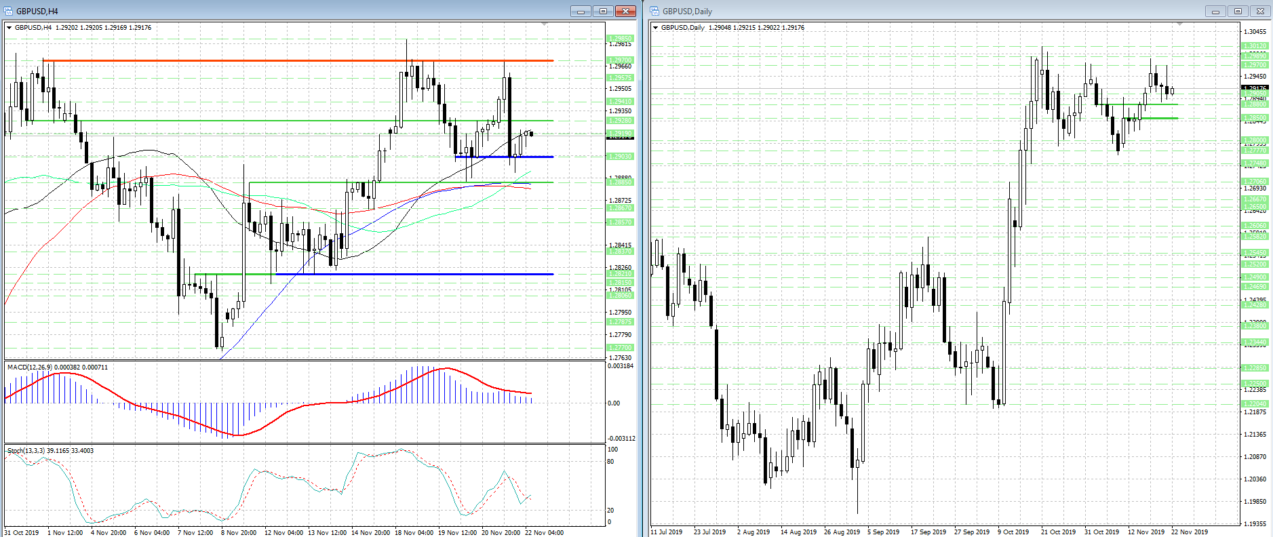Screen dimensions: 1273x537
Task: Minimize the GBPUSD,H4 chart window
Action: click(x=581, y=11)
